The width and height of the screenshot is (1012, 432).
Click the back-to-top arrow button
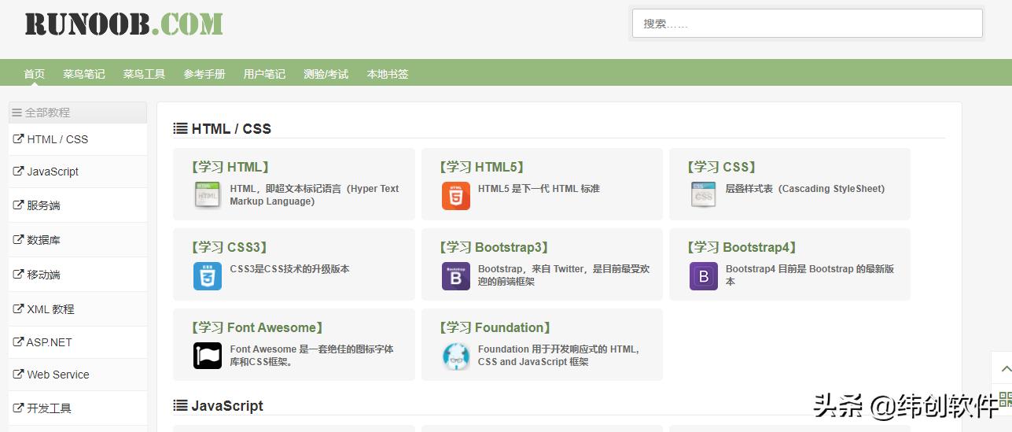(x=1003, y=367)
